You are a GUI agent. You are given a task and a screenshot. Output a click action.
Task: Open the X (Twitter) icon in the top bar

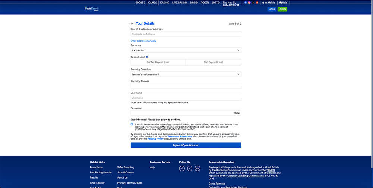tap(253, 3)
